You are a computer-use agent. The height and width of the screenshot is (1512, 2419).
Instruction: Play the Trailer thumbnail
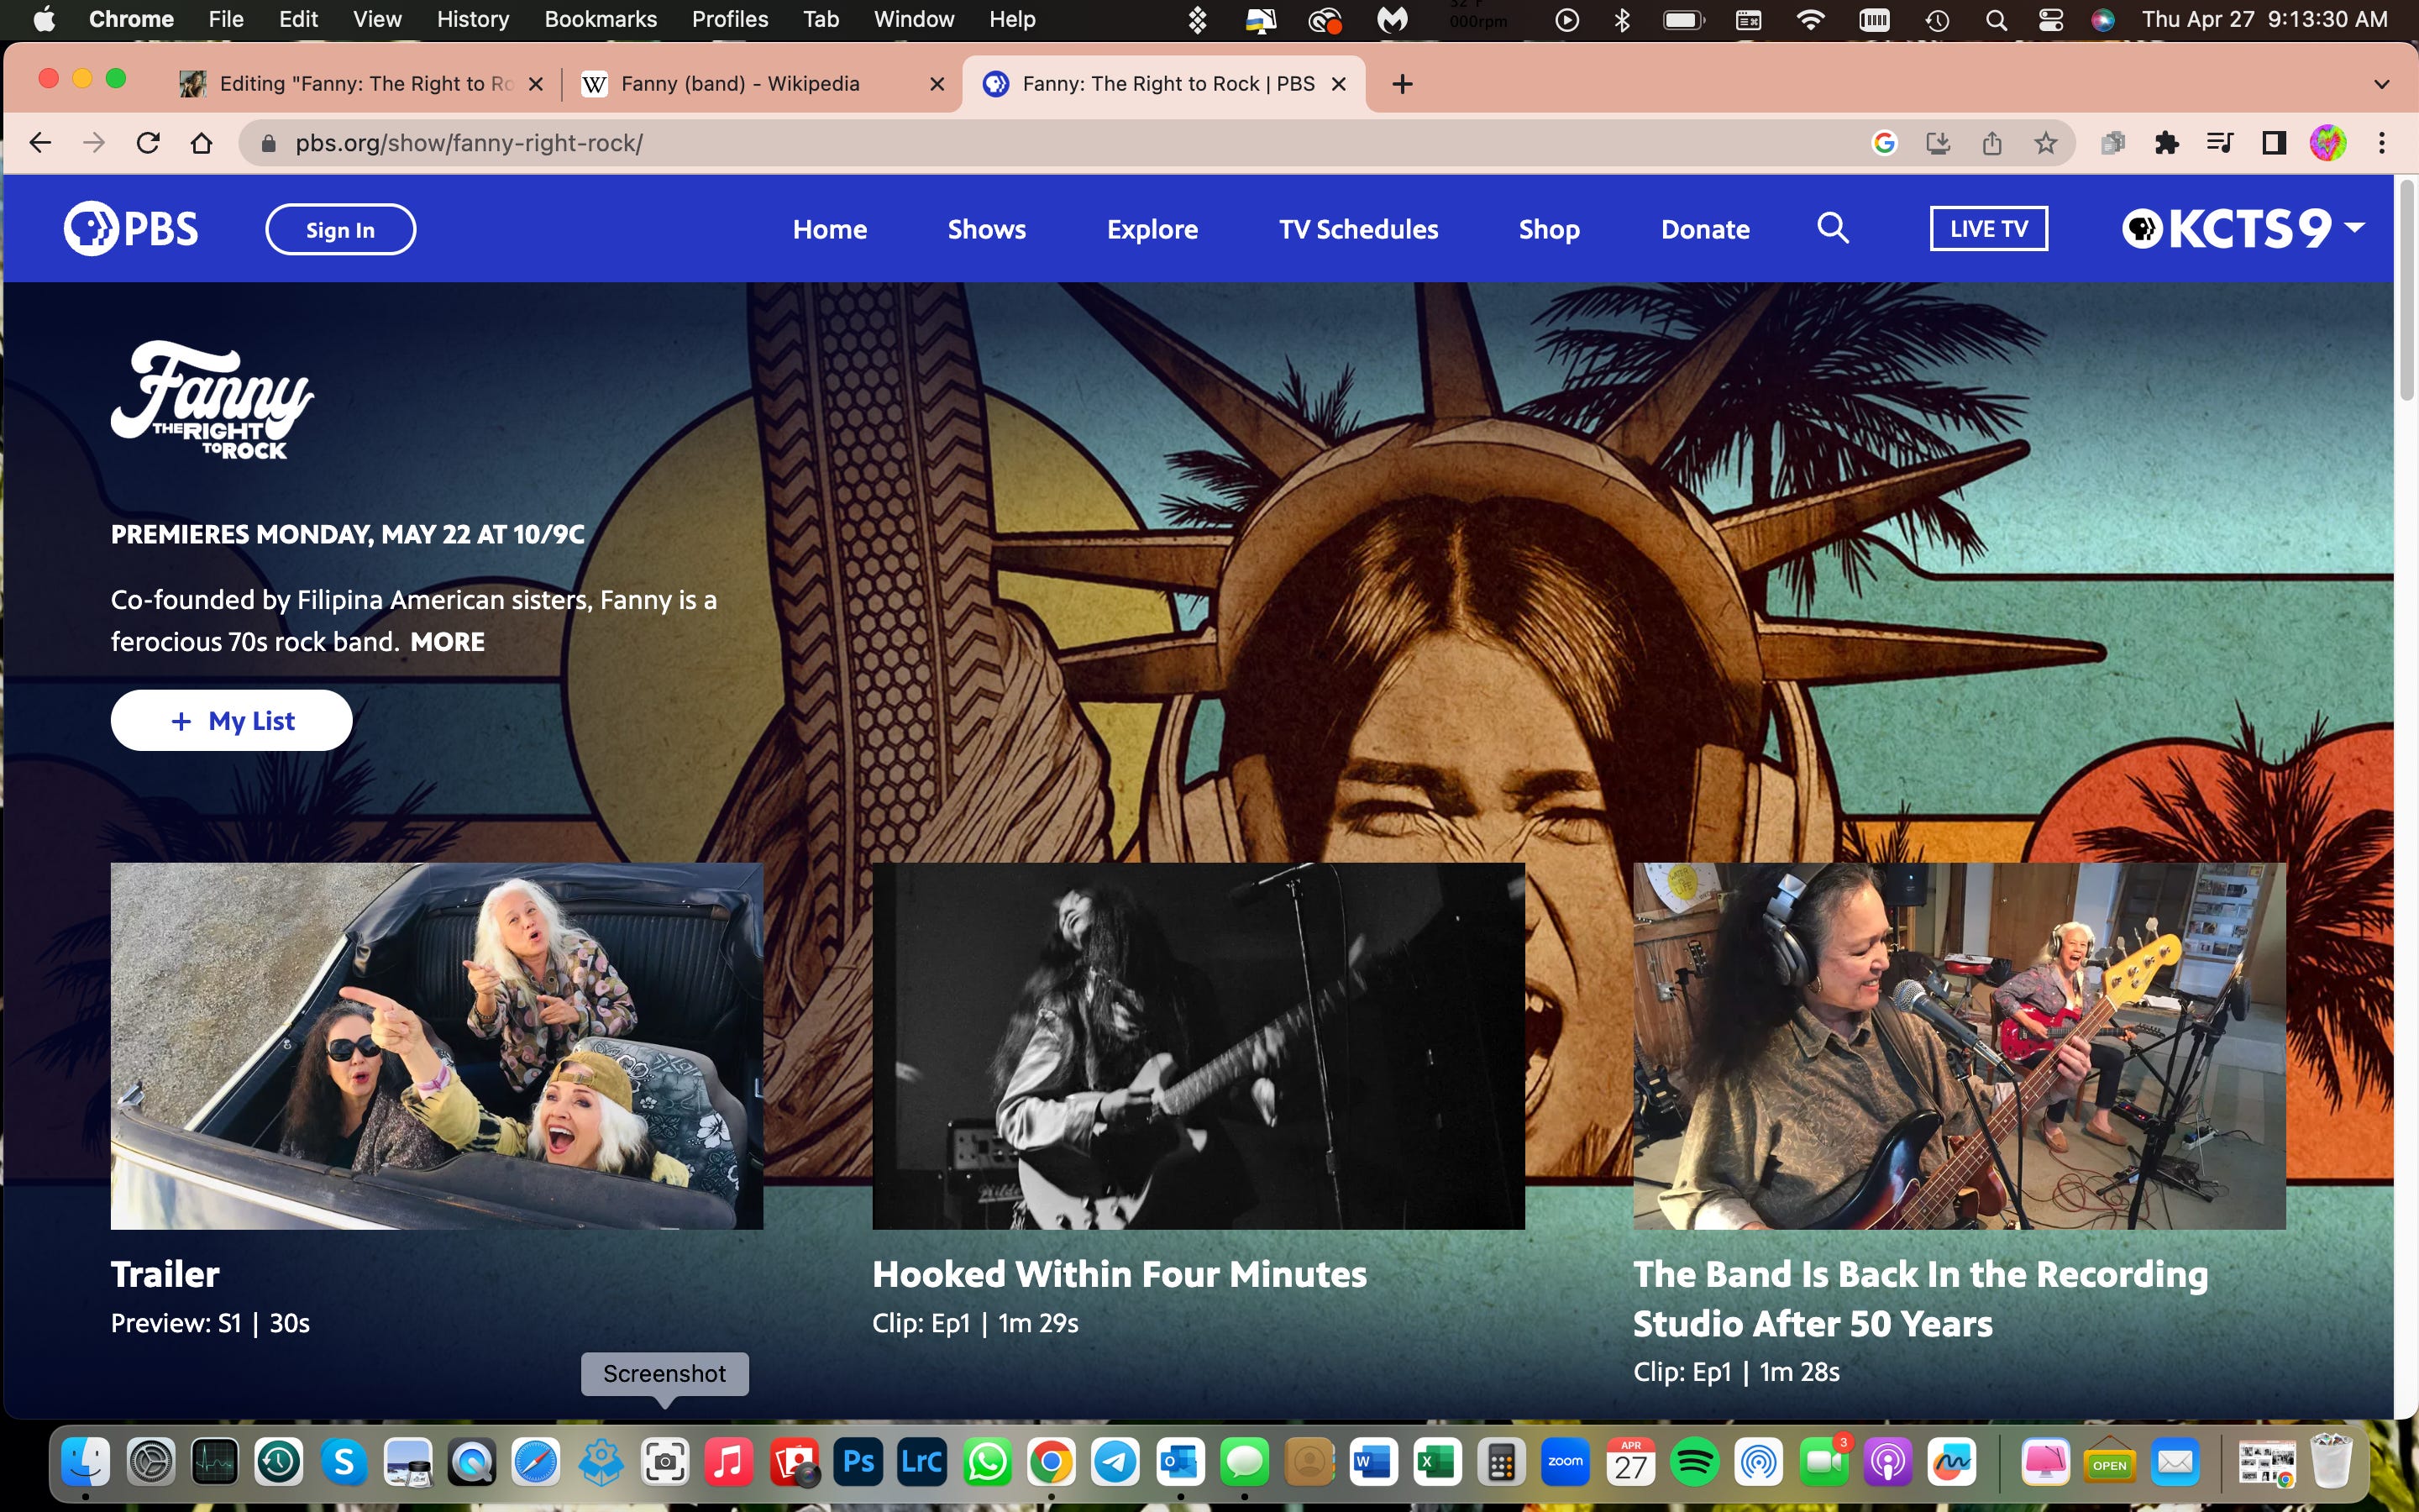click(437, 1046)
